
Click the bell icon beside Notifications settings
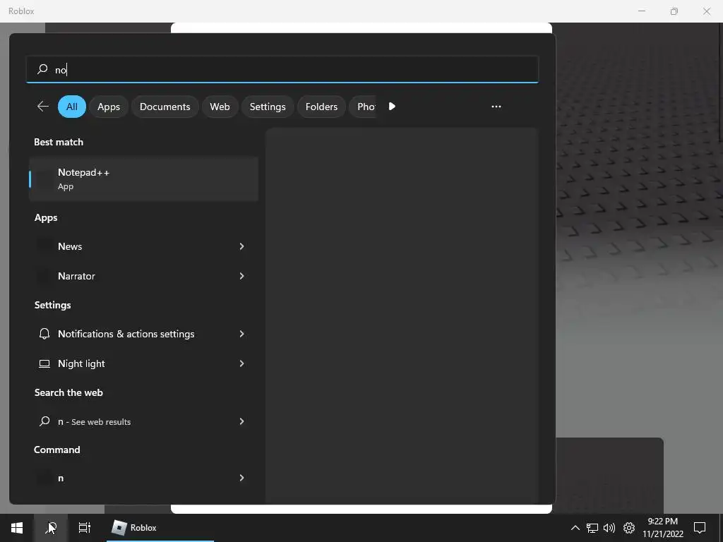(x=44, y=334)
